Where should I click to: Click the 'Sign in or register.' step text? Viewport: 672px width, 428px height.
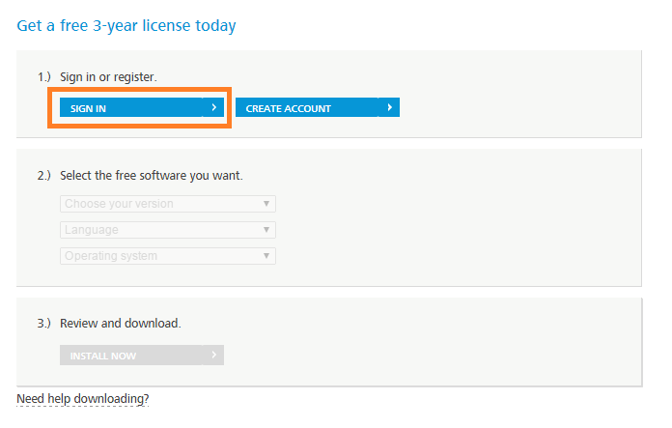coord(108,77)
